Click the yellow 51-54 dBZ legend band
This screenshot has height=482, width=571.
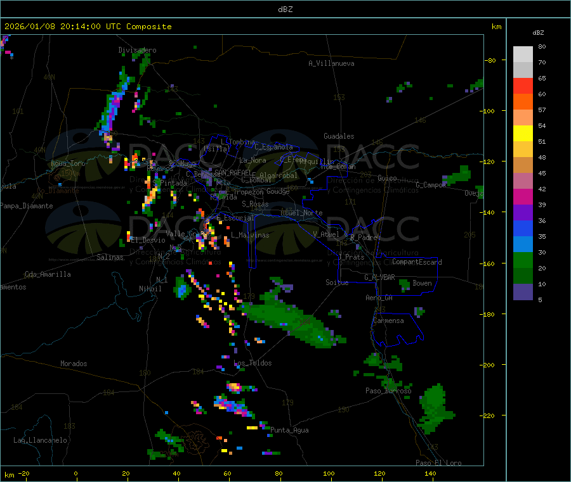[523, 134]
